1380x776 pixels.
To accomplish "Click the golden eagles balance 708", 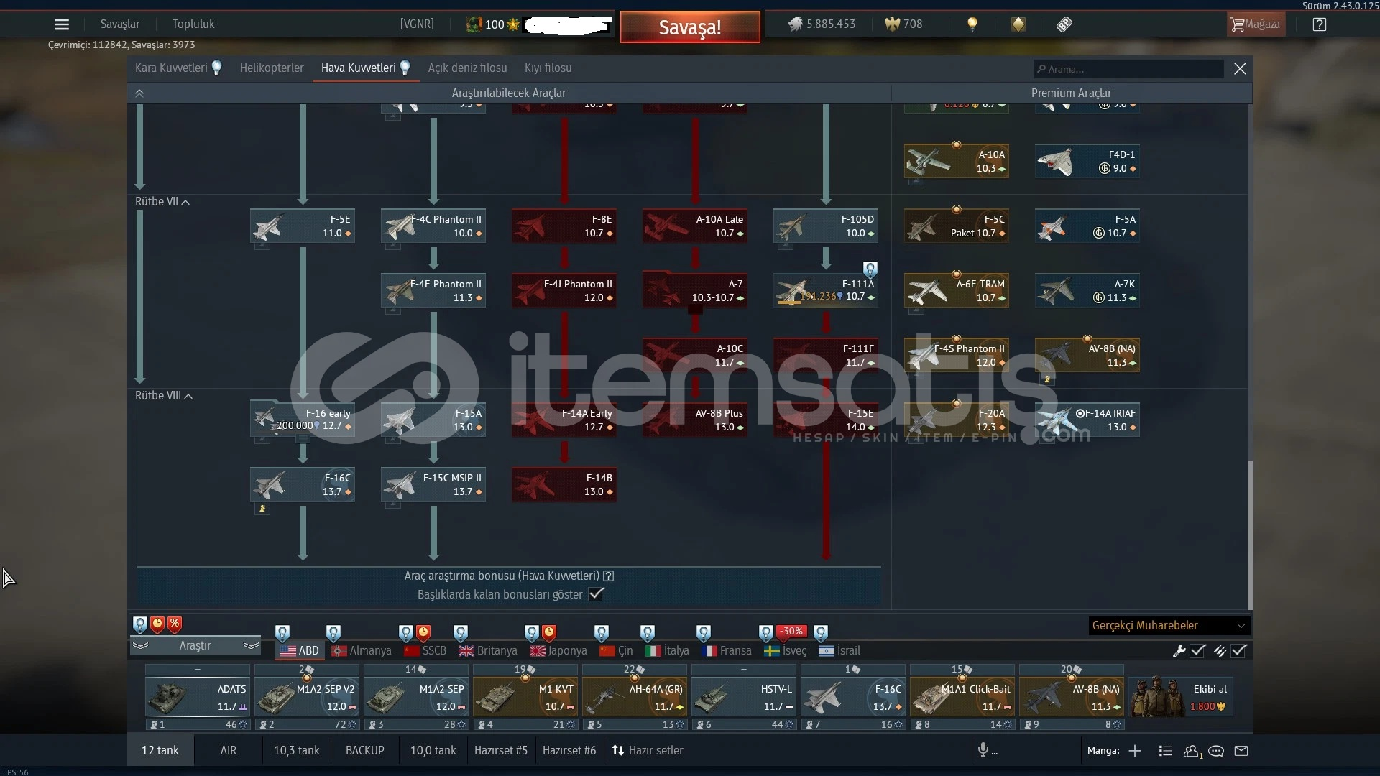I will [903, 24].
